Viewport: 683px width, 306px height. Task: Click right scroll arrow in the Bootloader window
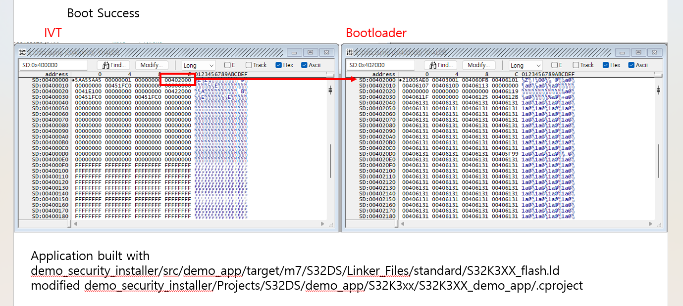coord(650,224)
